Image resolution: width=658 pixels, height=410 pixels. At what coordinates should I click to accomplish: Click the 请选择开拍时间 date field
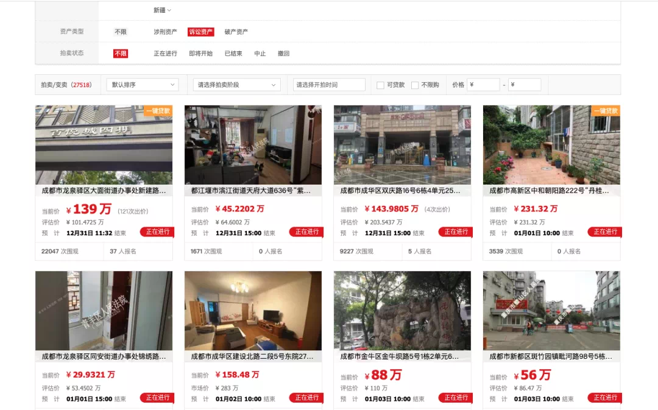click(329, 85)
